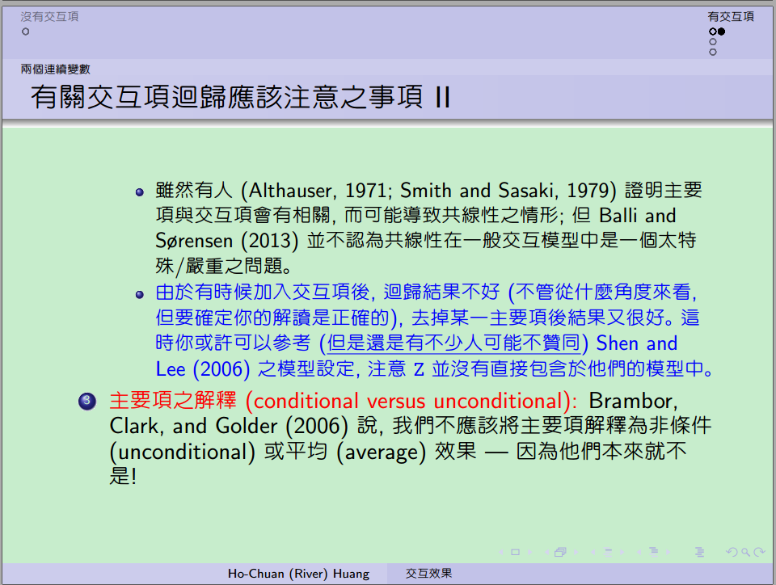The height and width of the screenshot is (585, 776).
Task: Click the go-forward curved arrow icon
Action: [x=759, y=552]
